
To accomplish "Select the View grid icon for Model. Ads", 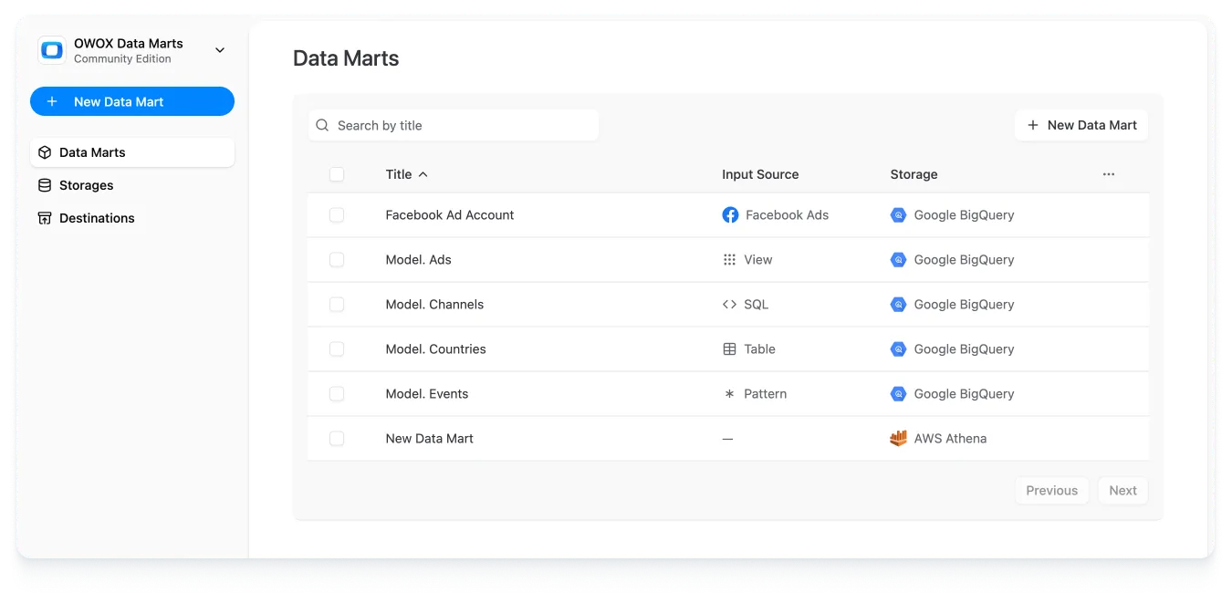I will coord(728,259).
